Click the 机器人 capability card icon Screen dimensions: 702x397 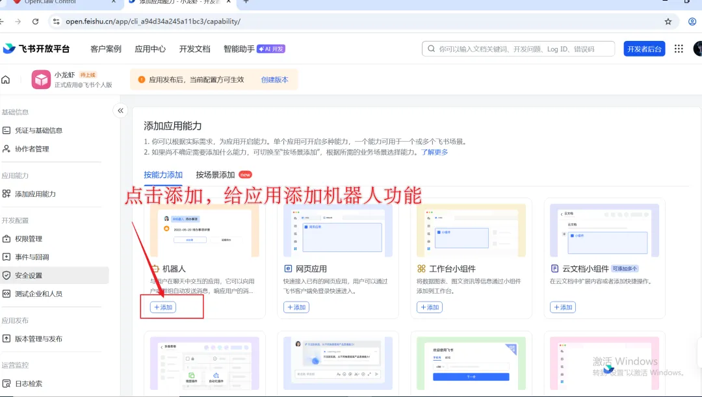(x=155, y=268)
